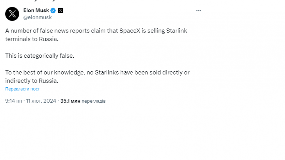Click the sentence 'This is categorically false.'
This screenshot has width=285, height=160.
[40, 56]
